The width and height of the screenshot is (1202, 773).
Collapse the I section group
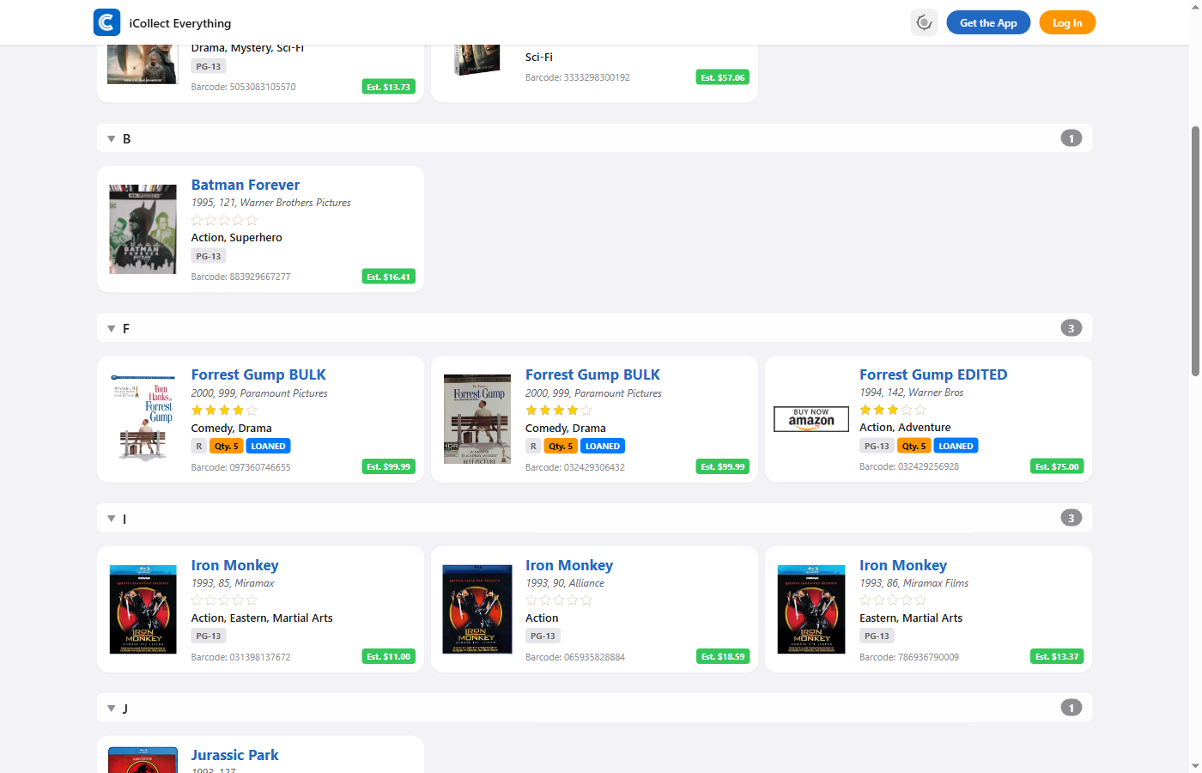[x=112, y=519]
